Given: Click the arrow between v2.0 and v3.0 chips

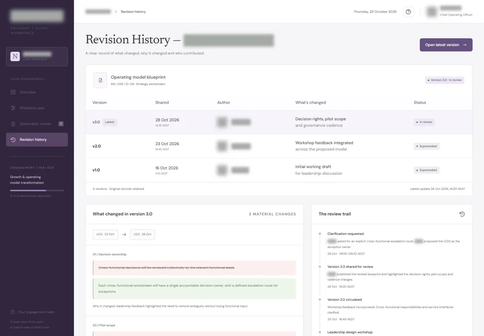Looking at the screenshot, I should click(x=124, y=234).
